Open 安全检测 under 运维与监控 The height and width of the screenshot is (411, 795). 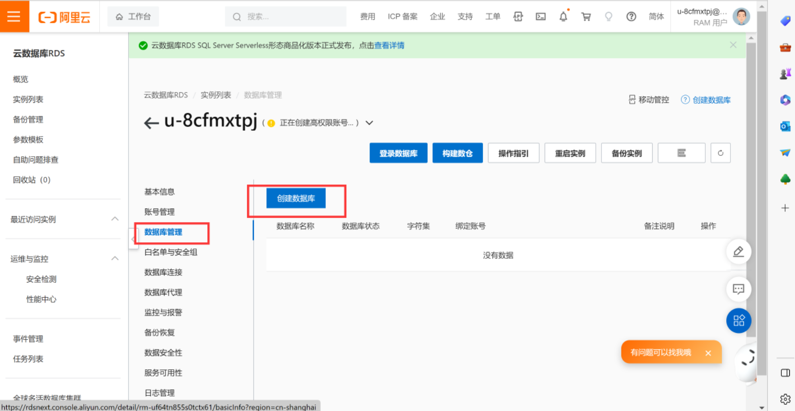(41, 279)
